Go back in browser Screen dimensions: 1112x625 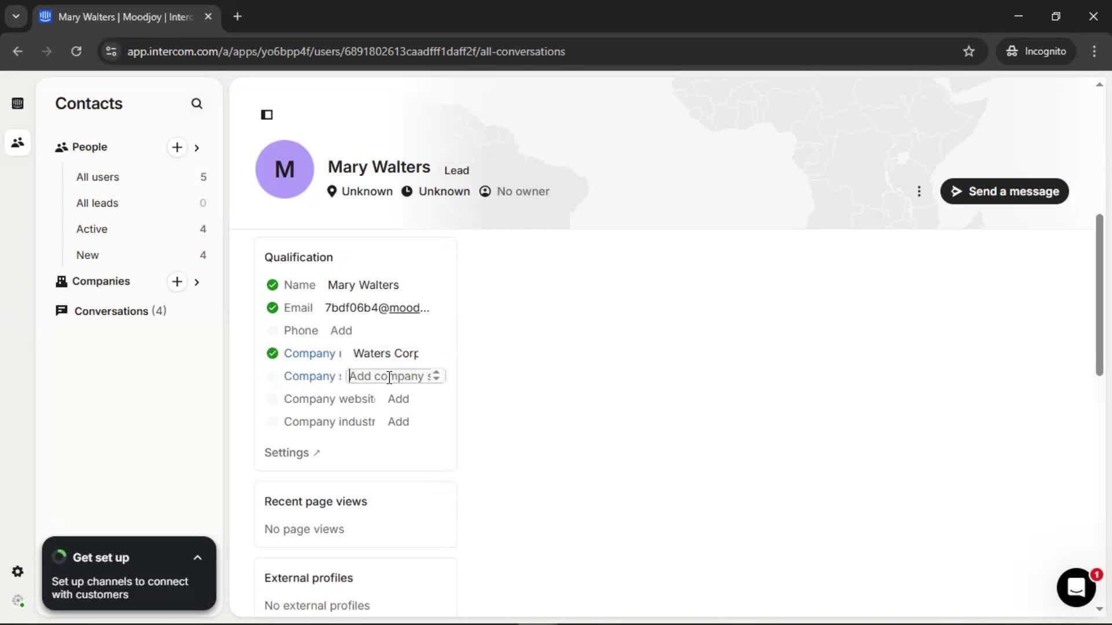18,52
